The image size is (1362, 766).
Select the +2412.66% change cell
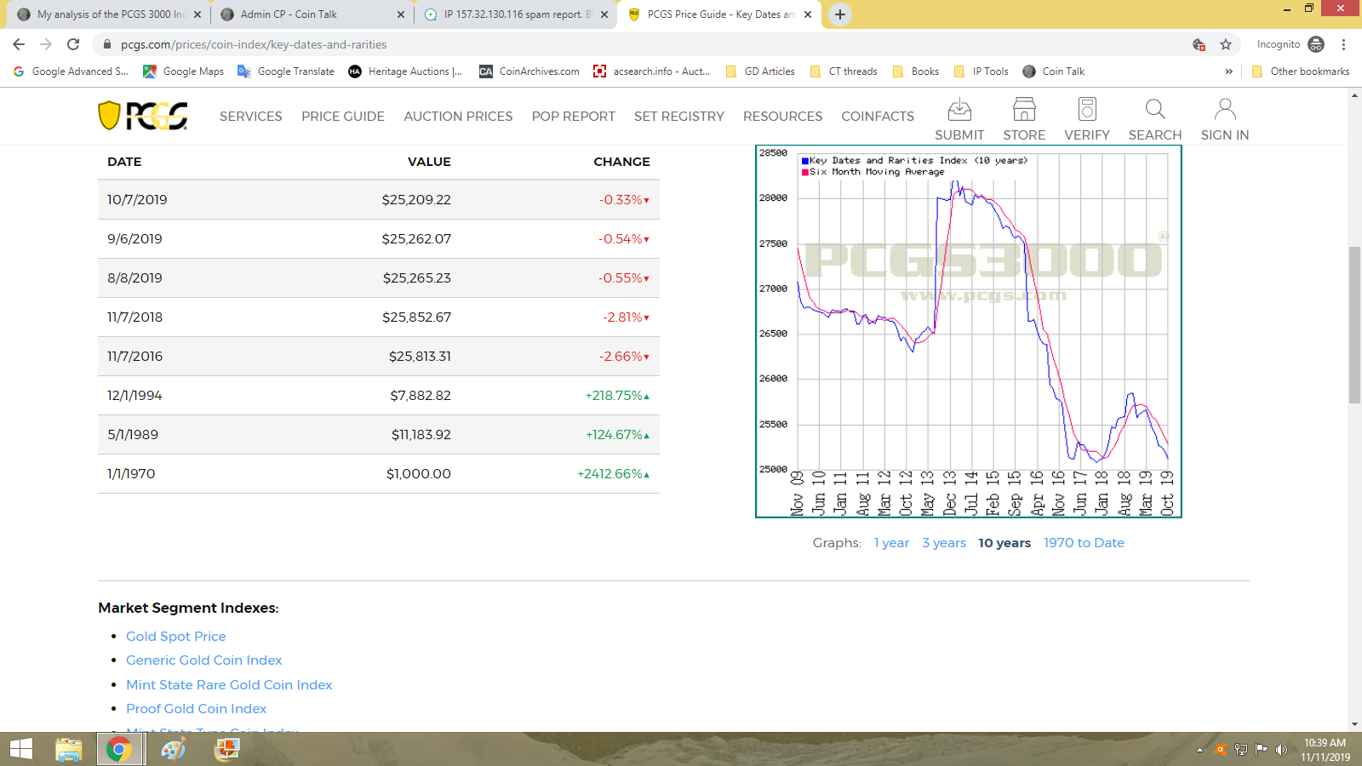[x=614, y=474]
